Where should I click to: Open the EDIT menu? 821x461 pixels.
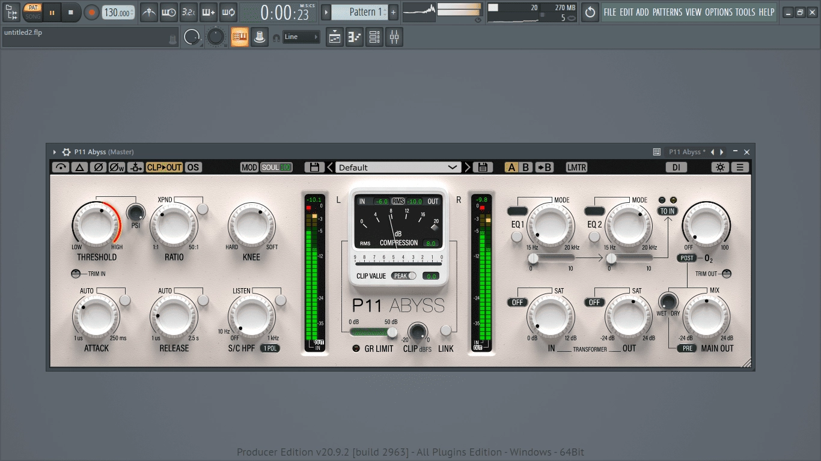pos(626,12)
